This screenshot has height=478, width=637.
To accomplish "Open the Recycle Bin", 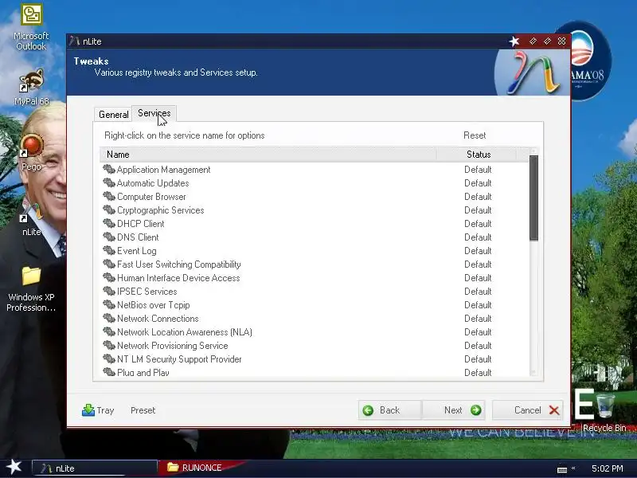I will (x=605, y=412).
